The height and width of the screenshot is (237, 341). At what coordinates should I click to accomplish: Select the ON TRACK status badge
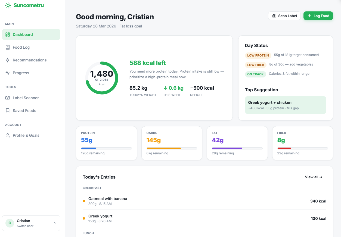[x=256, y=74]
